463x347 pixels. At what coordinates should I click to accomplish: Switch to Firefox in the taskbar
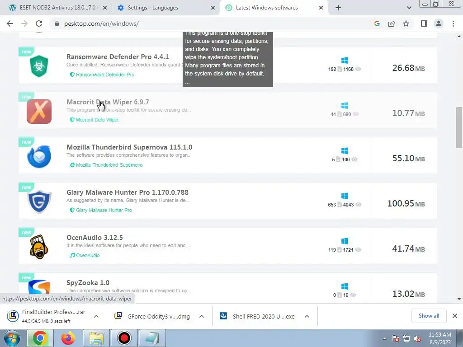pyautogui.click(x=68, y=338)
